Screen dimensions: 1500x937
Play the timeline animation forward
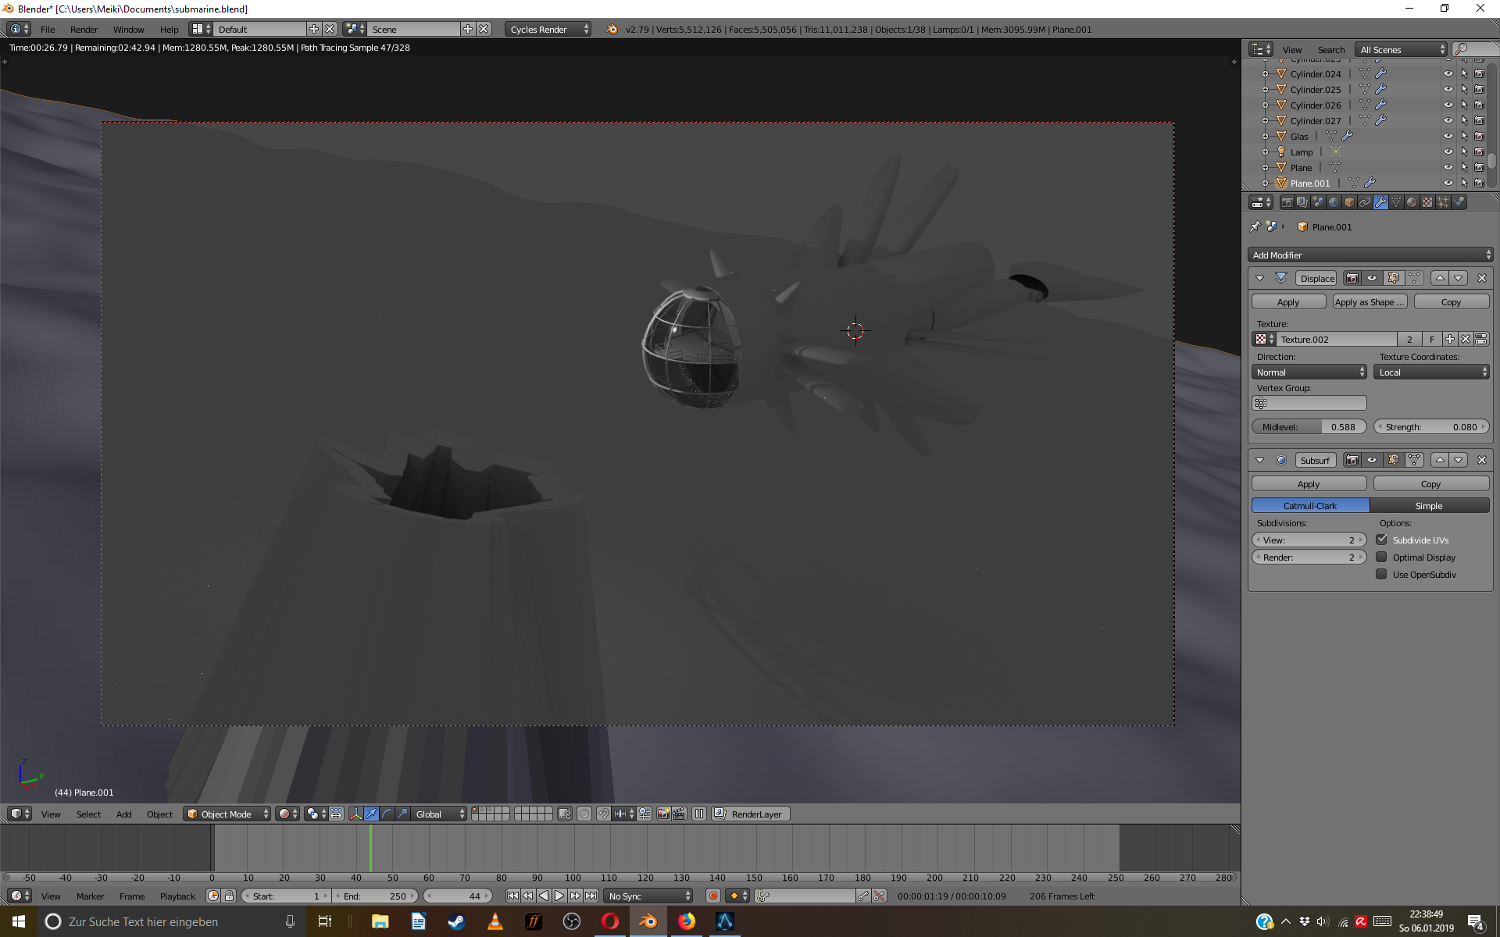(559, 896)
